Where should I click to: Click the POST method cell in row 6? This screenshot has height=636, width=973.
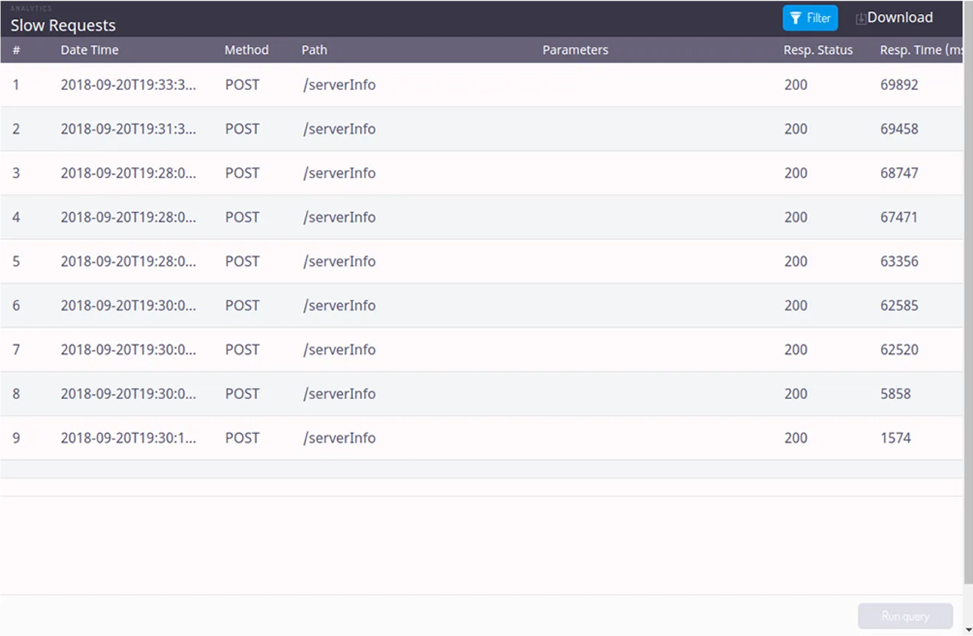click(242, 305)
